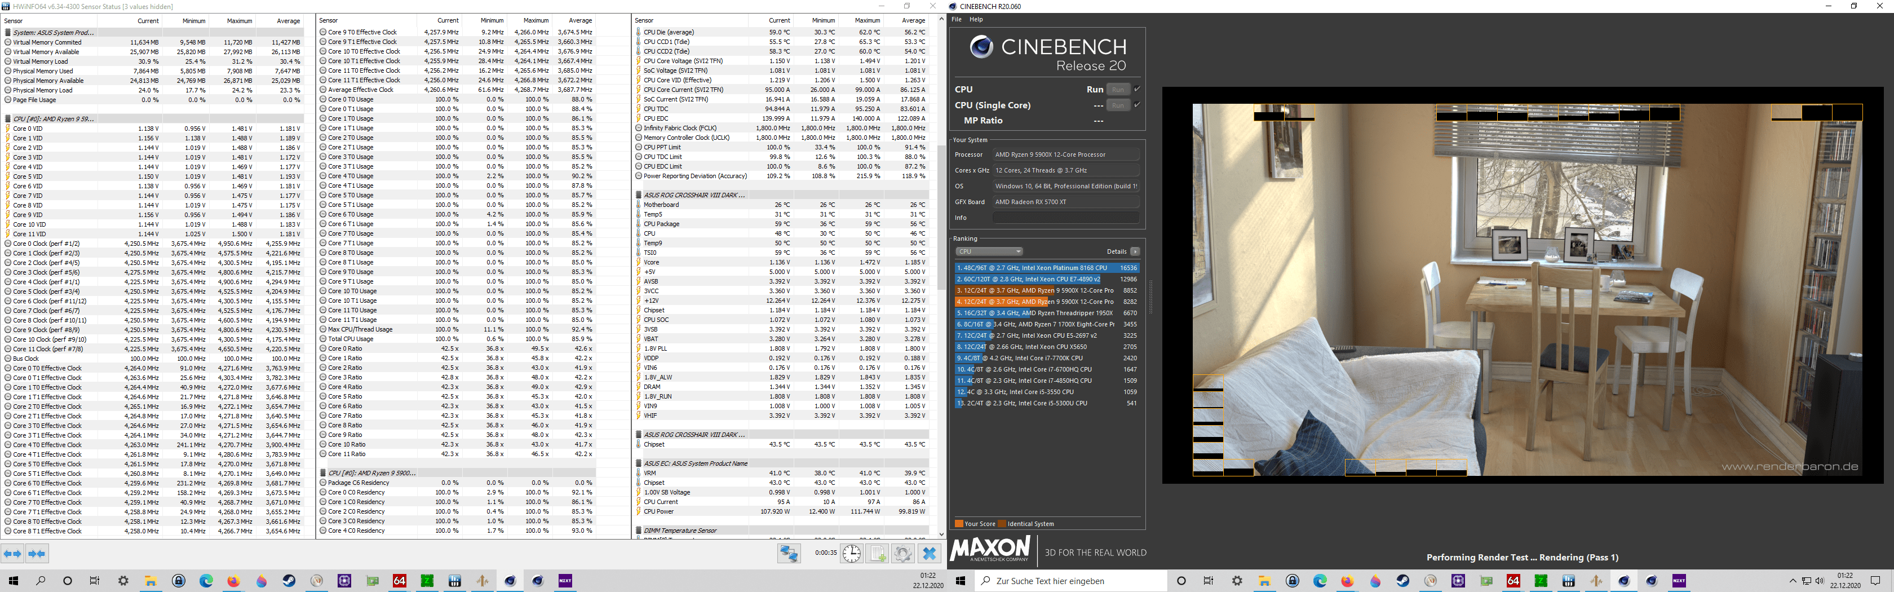Open AIDA64 icon on taskbar below HWiNFO
Image resolution: width=1894 pixels, height=592 pixels.
(x=399, y=581)
